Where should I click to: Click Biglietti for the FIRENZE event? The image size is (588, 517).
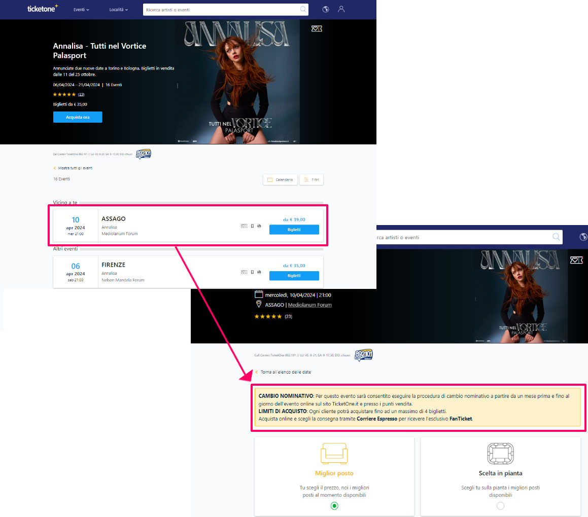(294, 276)
